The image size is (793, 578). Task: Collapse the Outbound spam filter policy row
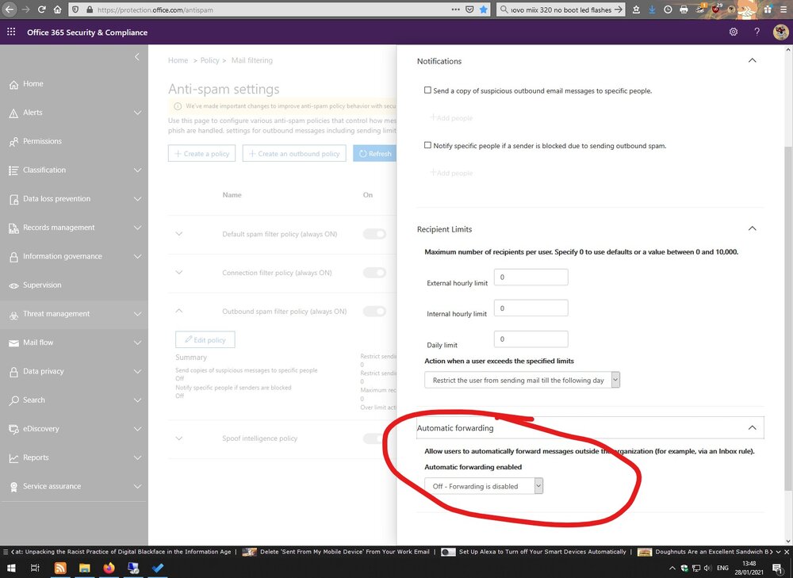coord(179,311)
